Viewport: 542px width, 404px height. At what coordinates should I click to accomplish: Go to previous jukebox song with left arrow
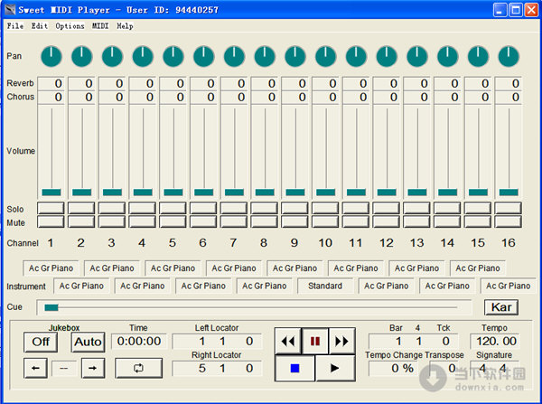coord(35,368)
